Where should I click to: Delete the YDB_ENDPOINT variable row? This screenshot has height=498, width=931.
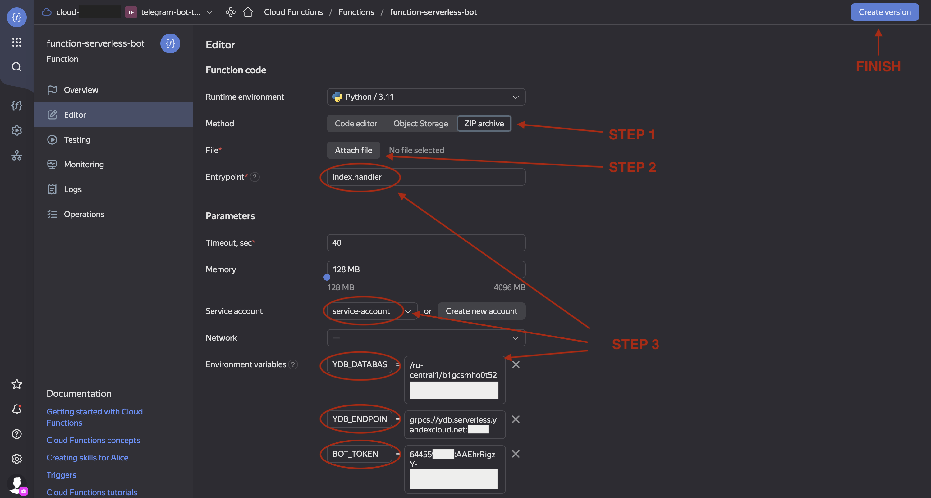[x=516, y=419]
